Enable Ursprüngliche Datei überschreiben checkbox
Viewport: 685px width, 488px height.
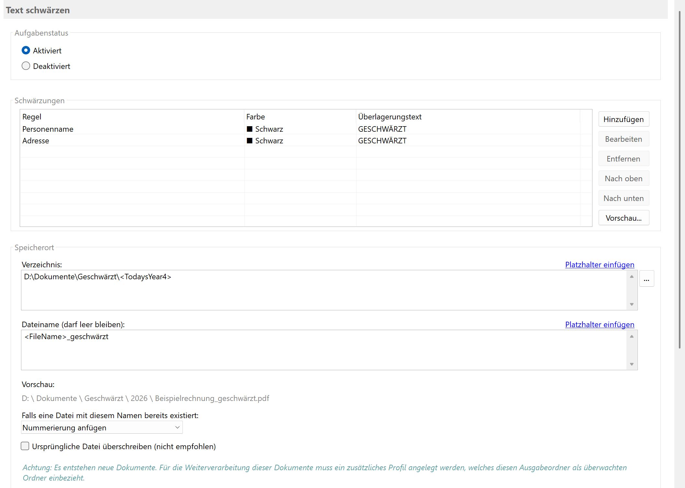pyautogui.click(x=25, y=446)
